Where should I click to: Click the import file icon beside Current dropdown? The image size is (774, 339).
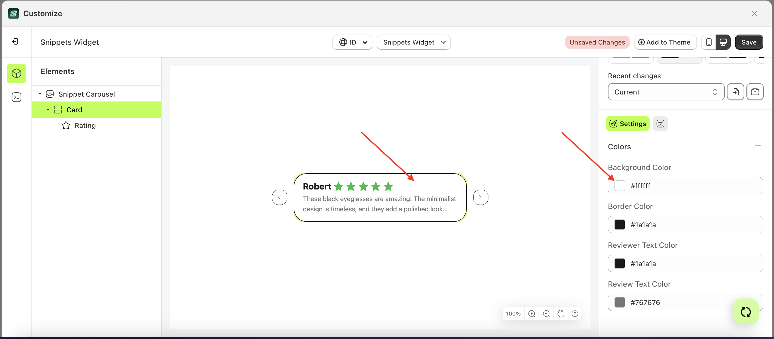pyautogui.click(x=736, y=92)
